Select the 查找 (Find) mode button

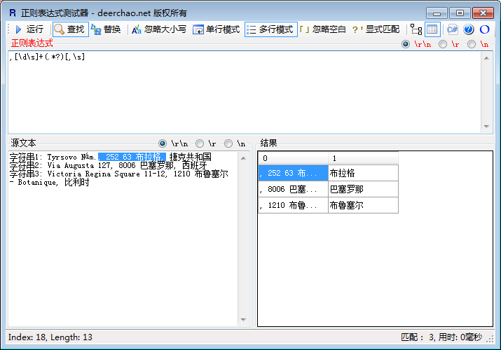point(69,29)
